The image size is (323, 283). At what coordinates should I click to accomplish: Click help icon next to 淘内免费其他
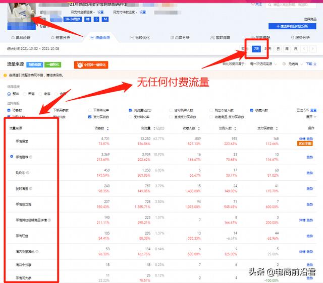tap(37, 252)
